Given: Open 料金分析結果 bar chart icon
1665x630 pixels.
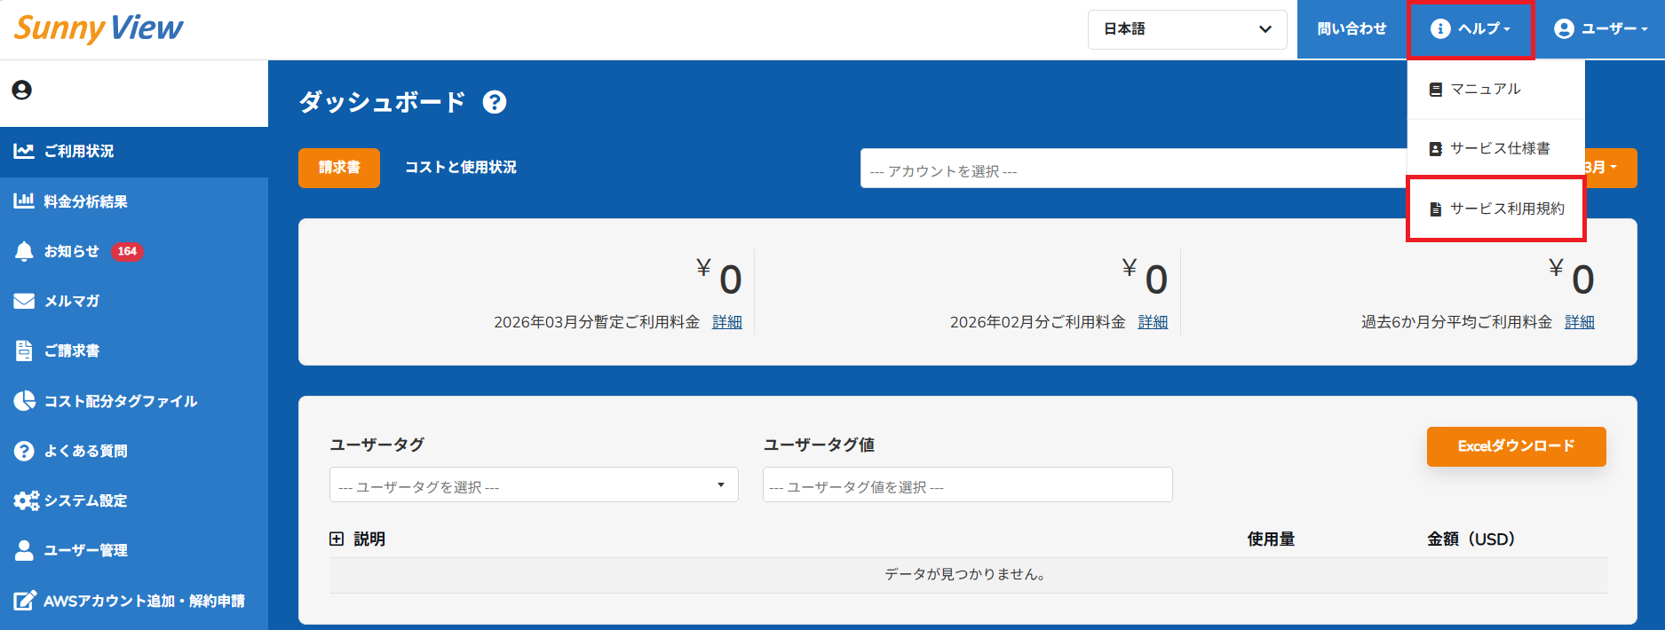Looking at the screenshot, I should click(x=24, y=201).
